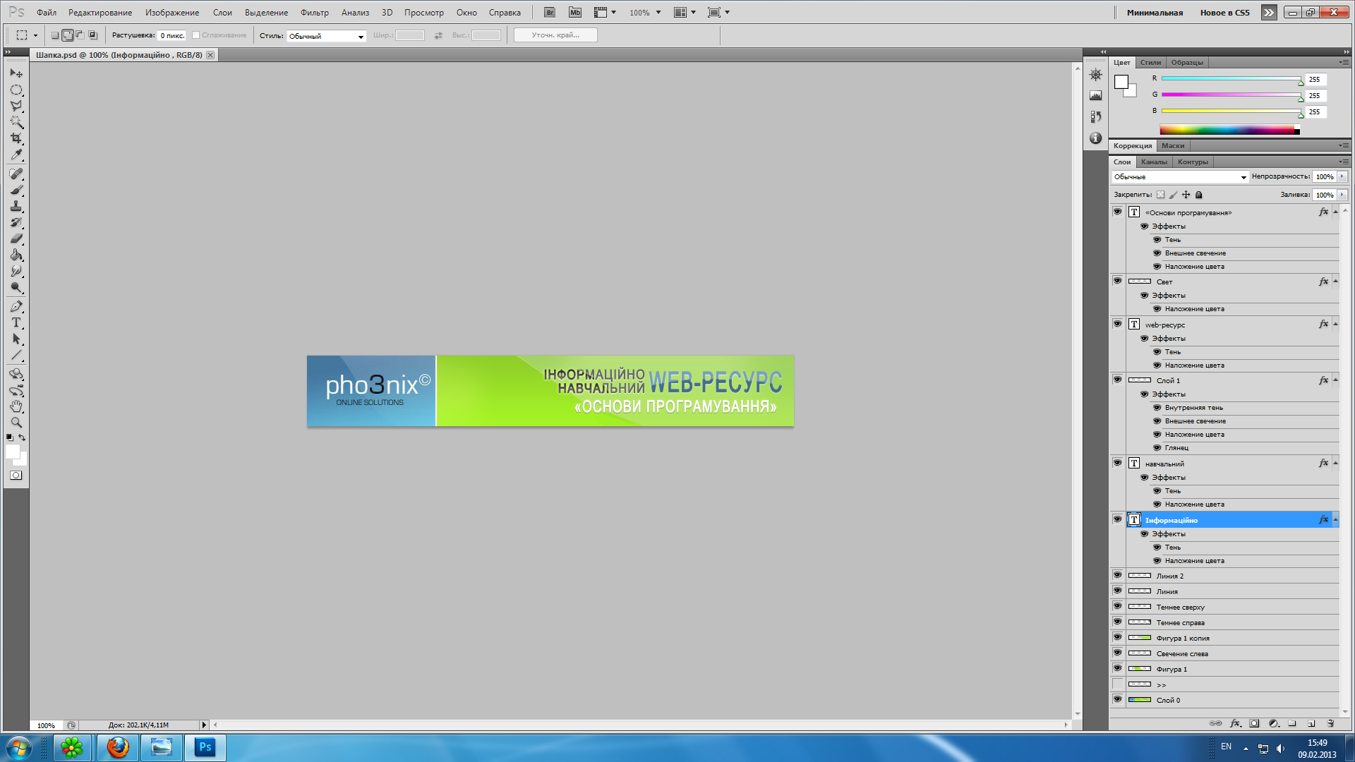
Task: Select the Healing Brush tool
Action: click(16, 174)
